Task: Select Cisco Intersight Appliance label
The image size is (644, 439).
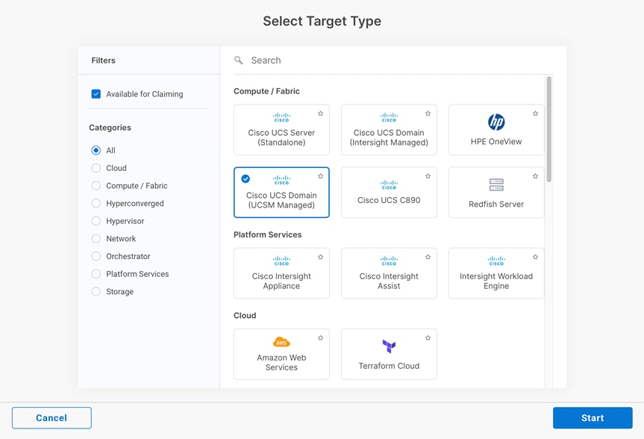Action: tap(281, 281)
